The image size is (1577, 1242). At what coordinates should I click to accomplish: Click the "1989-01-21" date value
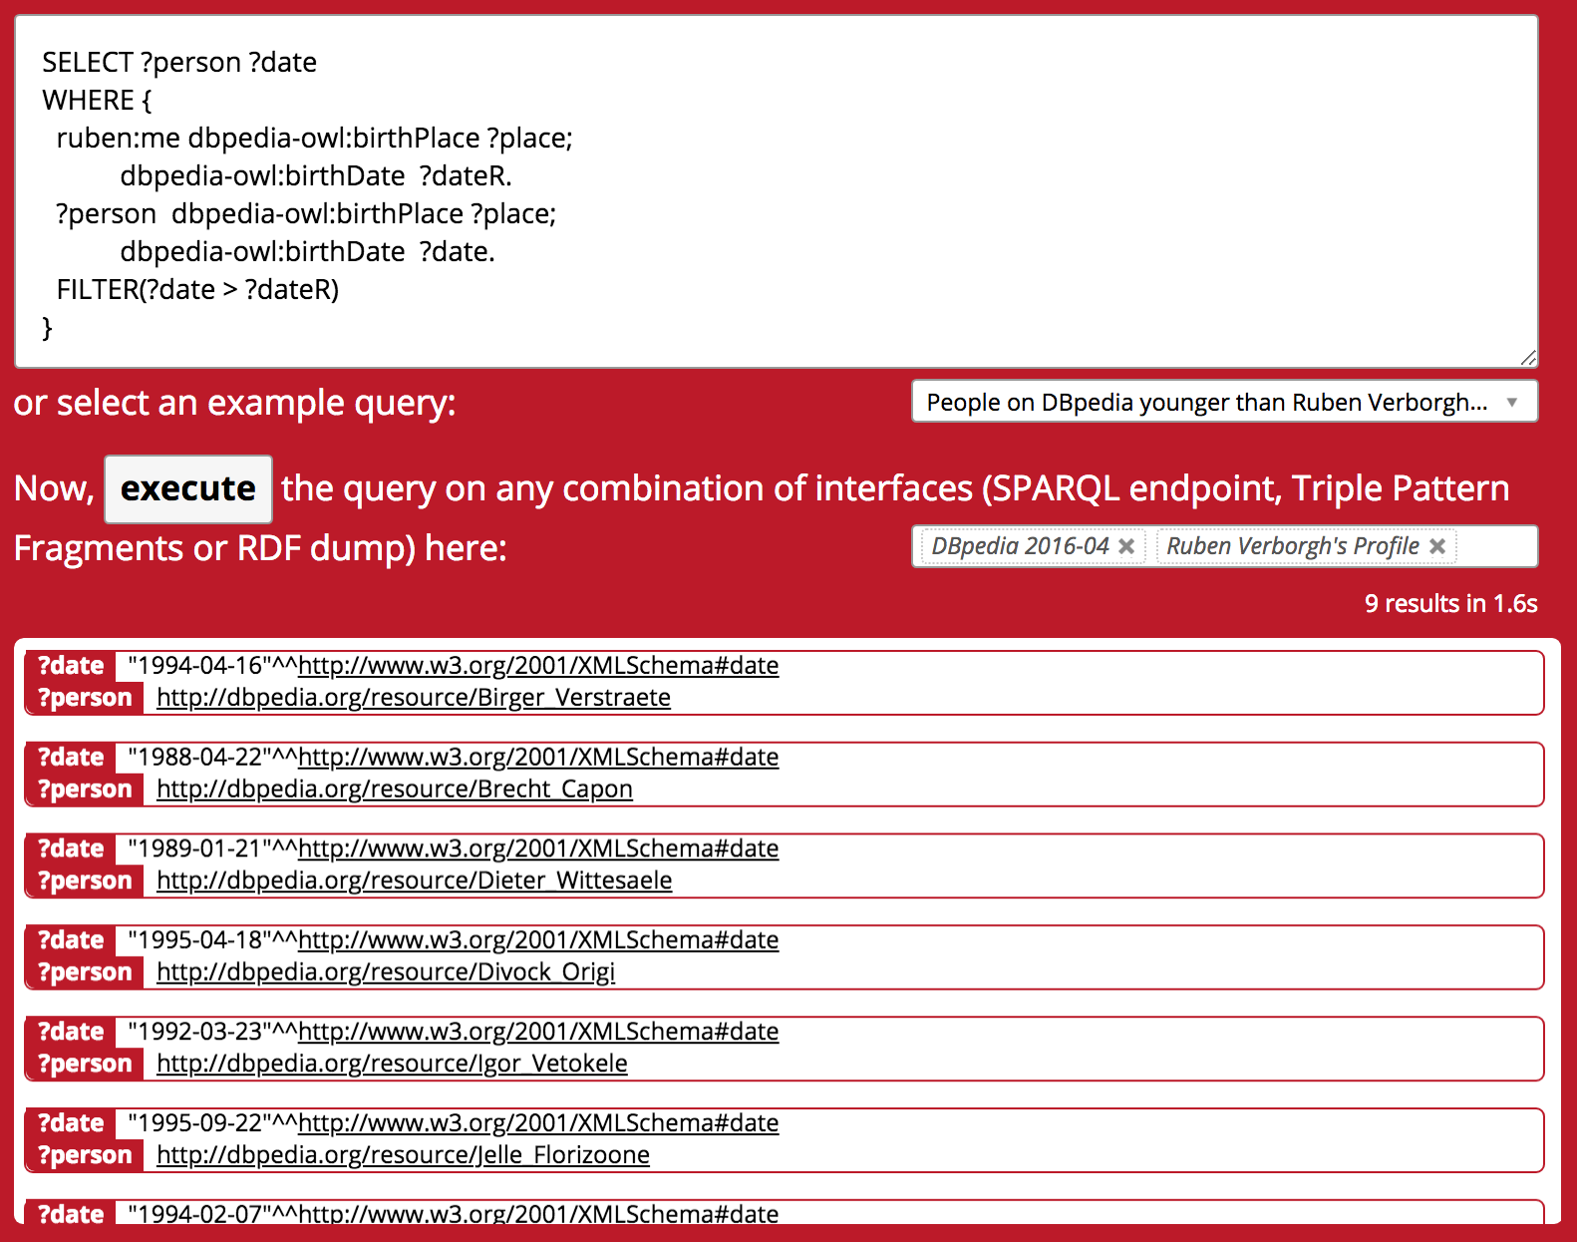(200, 848)
